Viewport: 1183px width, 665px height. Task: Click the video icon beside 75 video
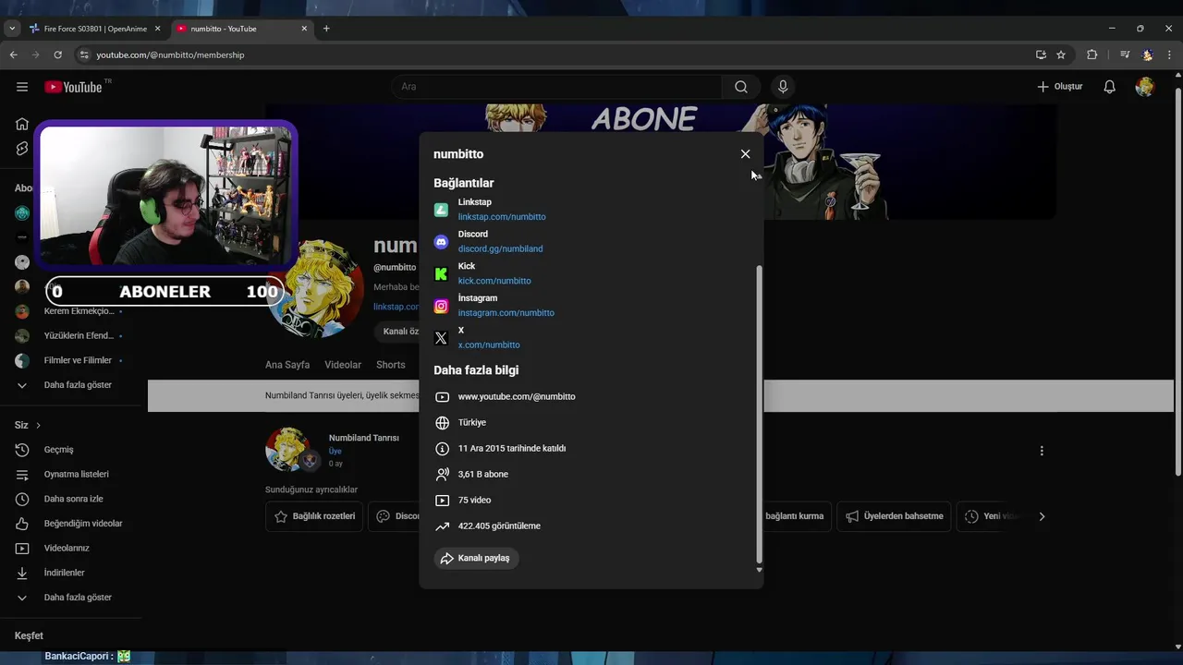click(x=442, y=501)
